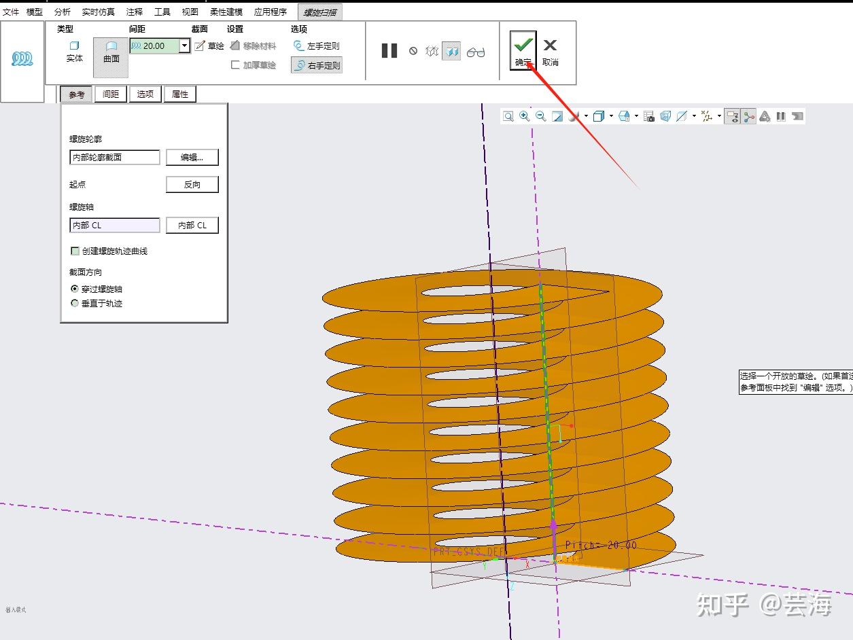The image size is (853, 640).
Task: Zoom out using the magnifier minus icon
Action: (x=541, y=116)
